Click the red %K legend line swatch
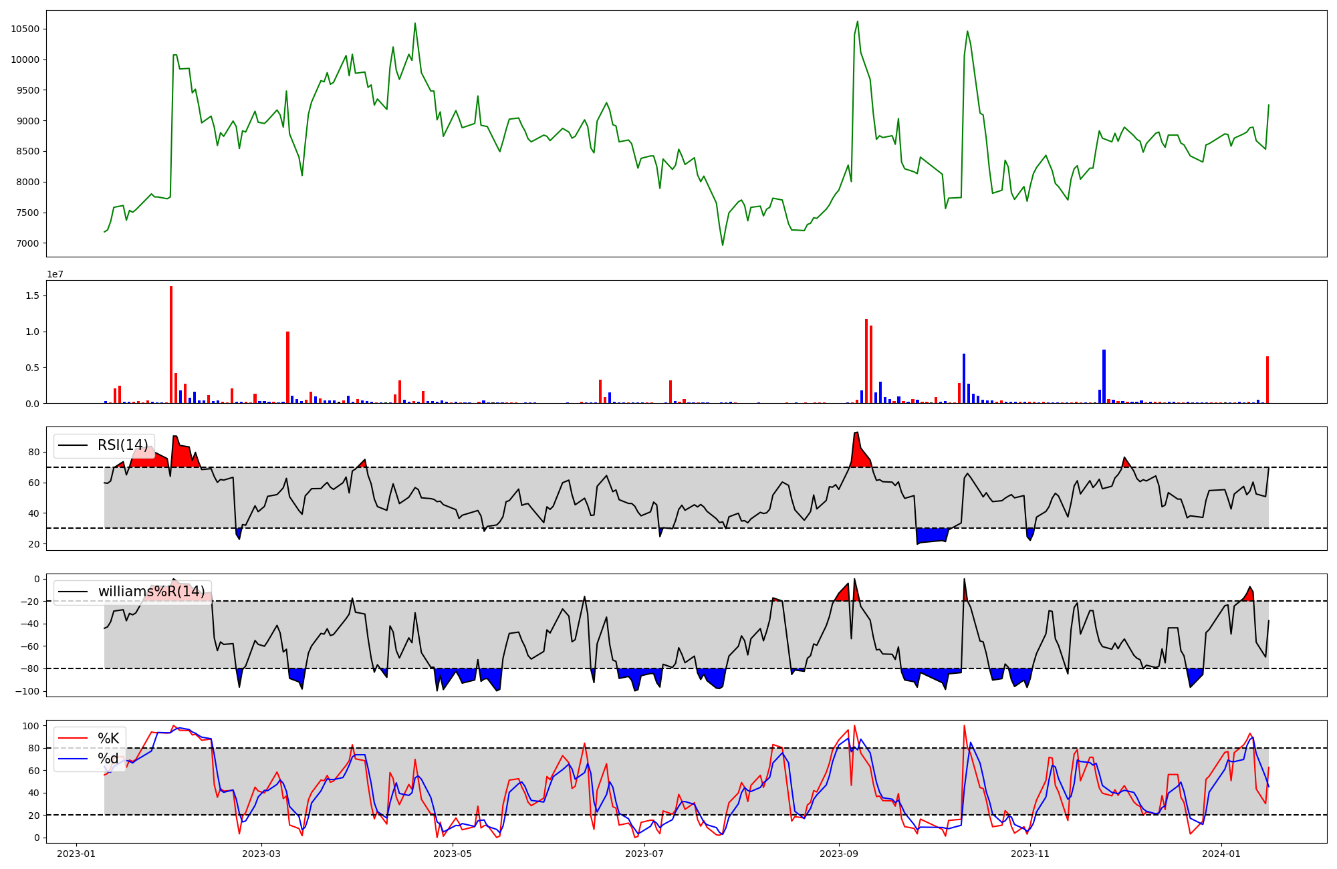This screenshot has height=869, width=1337. click(x=73, y=739)
